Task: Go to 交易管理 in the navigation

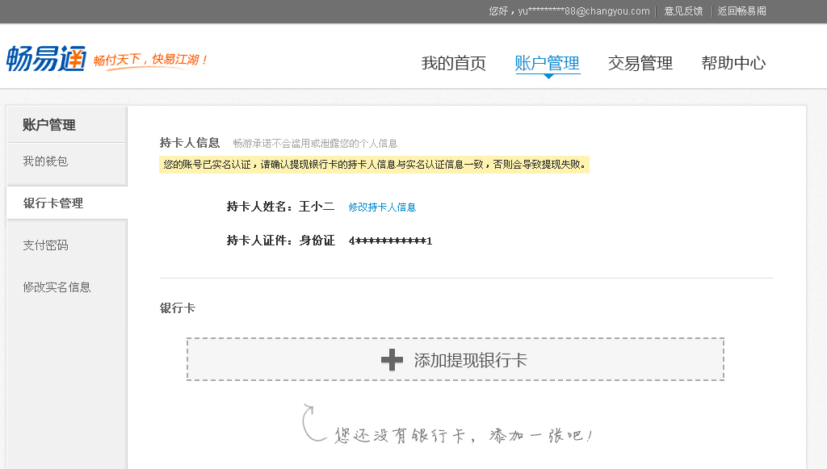Action: pos(640,63)
